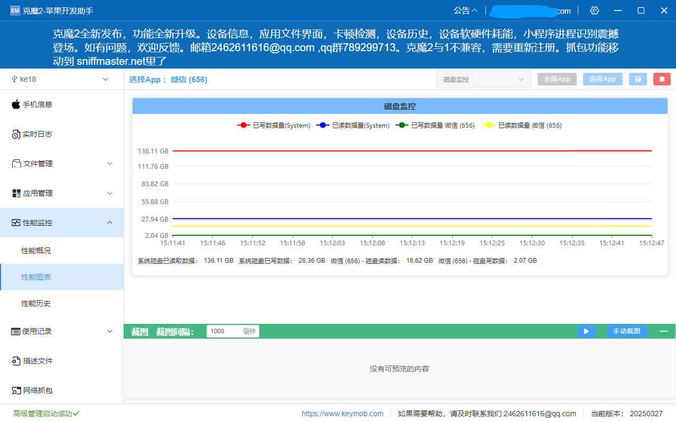Open the ke18 device dropdown
The image size is (676, 422).
(62, 79)
